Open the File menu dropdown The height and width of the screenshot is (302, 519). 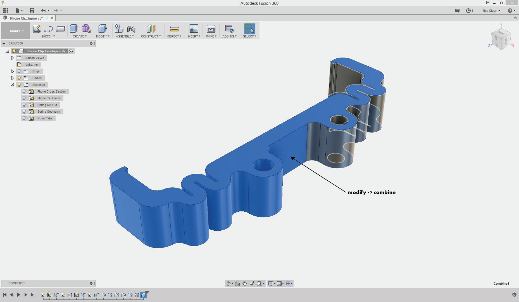19,11
